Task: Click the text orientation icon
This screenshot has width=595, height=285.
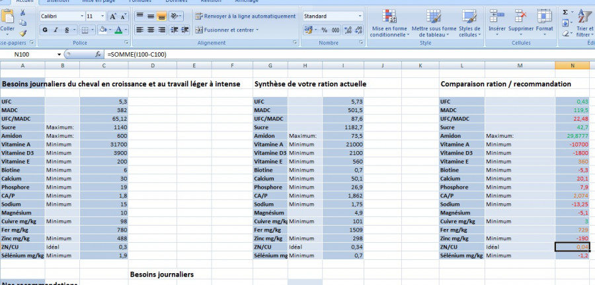Action: point(174,16)
